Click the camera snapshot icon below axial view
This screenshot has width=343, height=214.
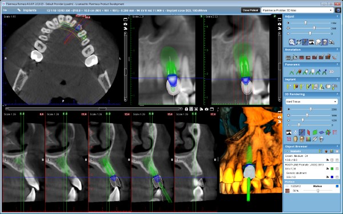[x=206, y=109]
